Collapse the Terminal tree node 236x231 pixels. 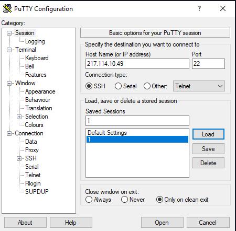click(9, 50)
